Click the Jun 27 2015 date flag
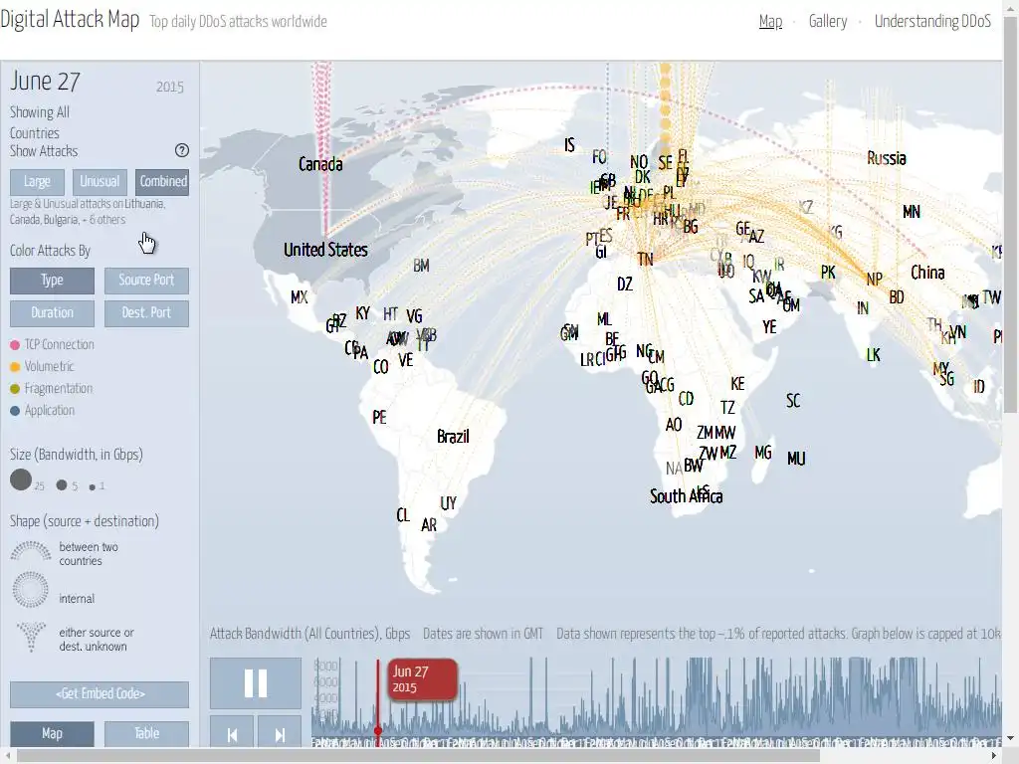Viewport: 1019px width, 764px height. pyautogui.click(x=422, y=679)
